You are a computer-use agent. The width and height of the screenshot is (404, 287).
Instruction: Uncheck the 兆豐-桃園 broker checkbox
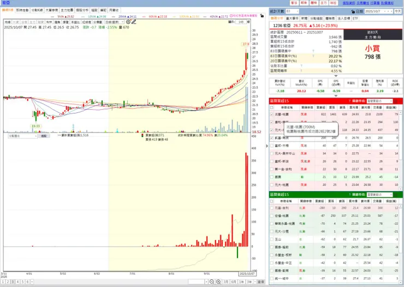click(x=271, y=114)
